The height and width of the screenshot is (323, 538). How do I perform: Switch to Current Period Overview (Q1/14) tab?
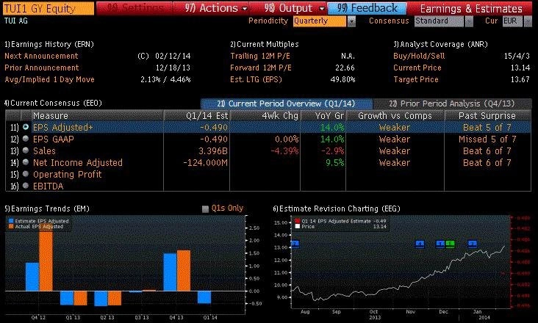coord(286,104)
